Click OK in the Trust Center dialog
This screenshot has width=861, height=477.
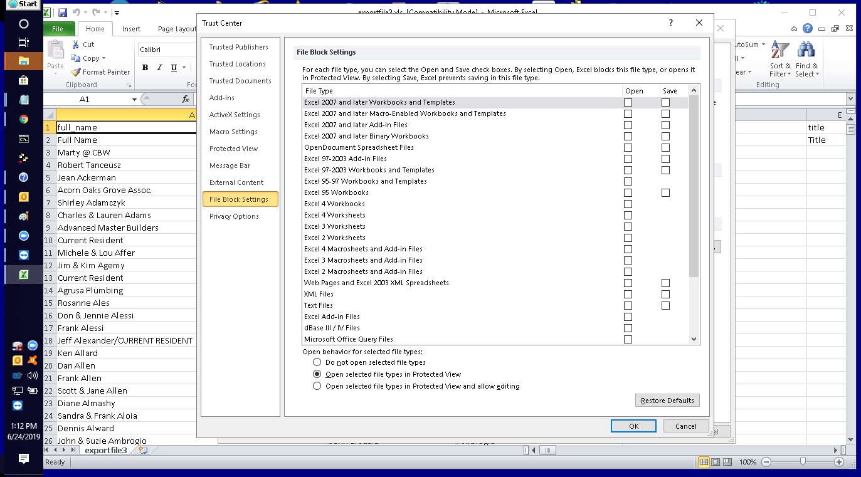[633, 426]
